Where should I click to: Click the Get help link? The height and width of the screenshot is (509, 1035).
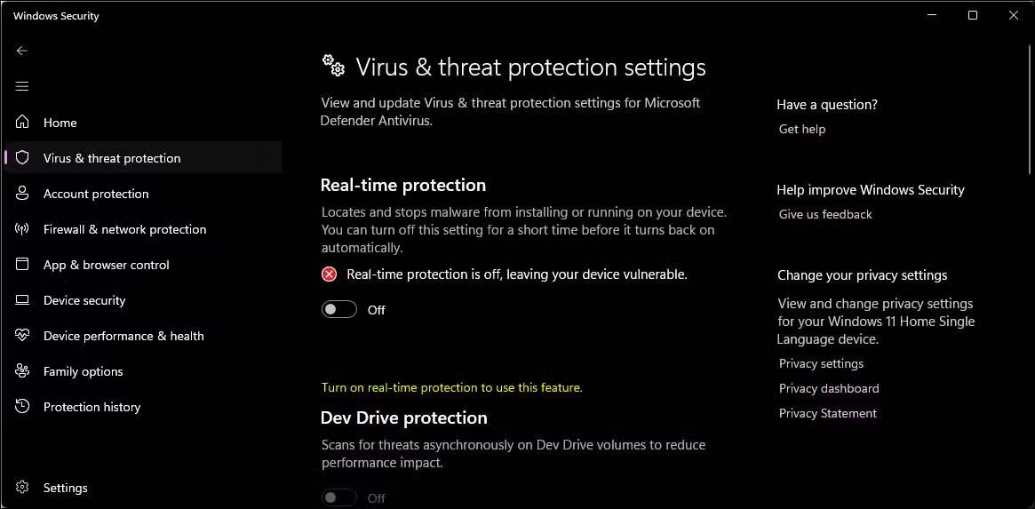click(x=802, y=129)
